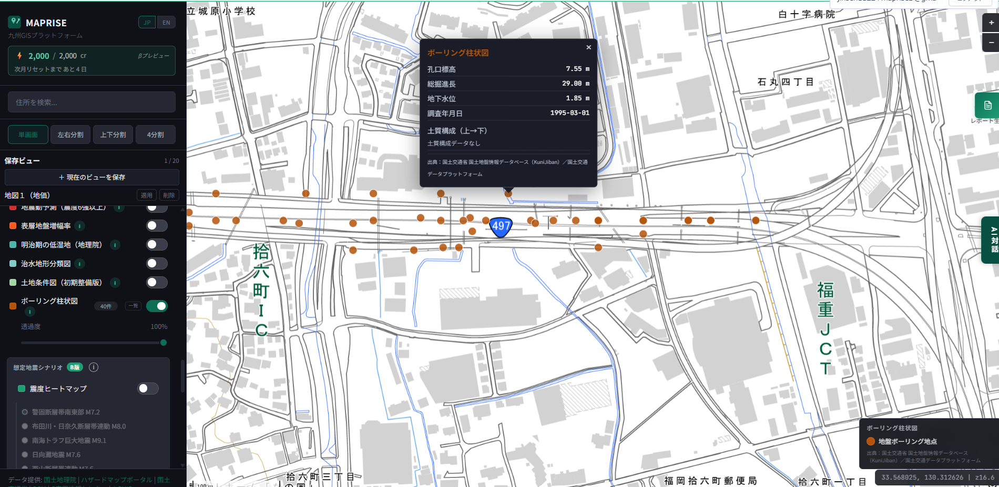
Task: Turn off ボーリング柱状図 layer switch
Action: point(157,306)
